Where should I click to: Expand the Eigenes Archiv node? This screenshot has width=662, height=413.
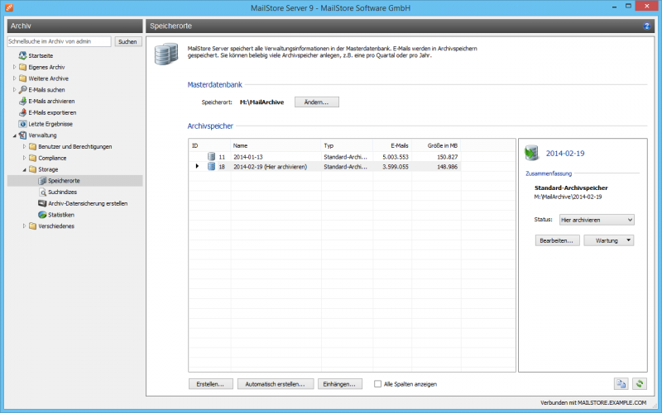pos(14,66)
